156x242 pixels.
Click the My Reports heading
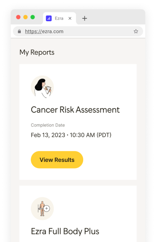[x=37, y=53]
